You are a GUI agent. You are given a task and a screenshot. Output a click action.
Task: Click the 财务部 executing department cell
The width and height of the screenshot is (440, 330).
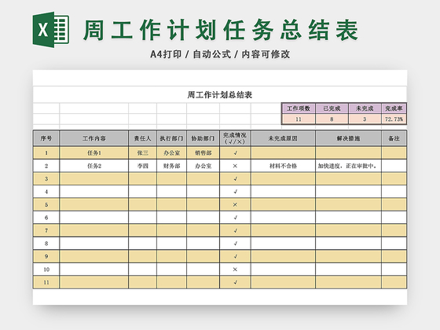171,166
